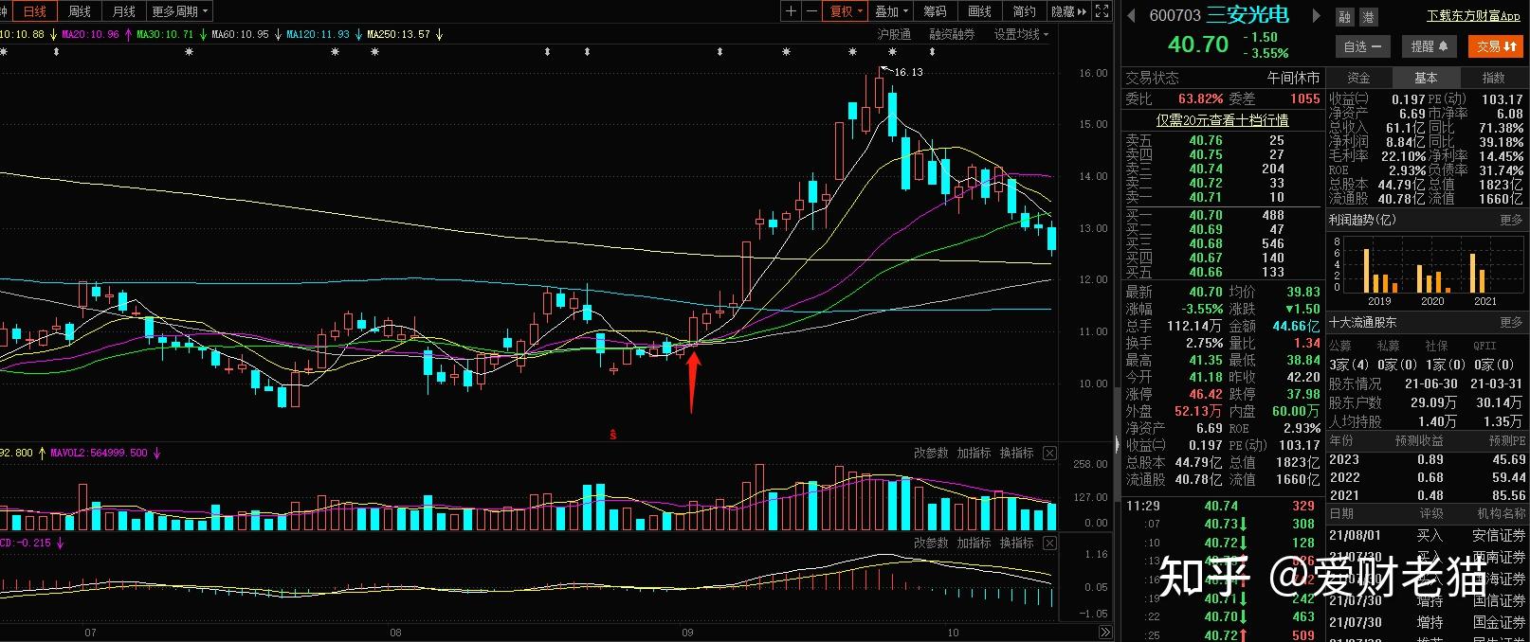Switch to 资金 tab
This screenshot has height=642, width=1530.
(x=1358, y=78)
